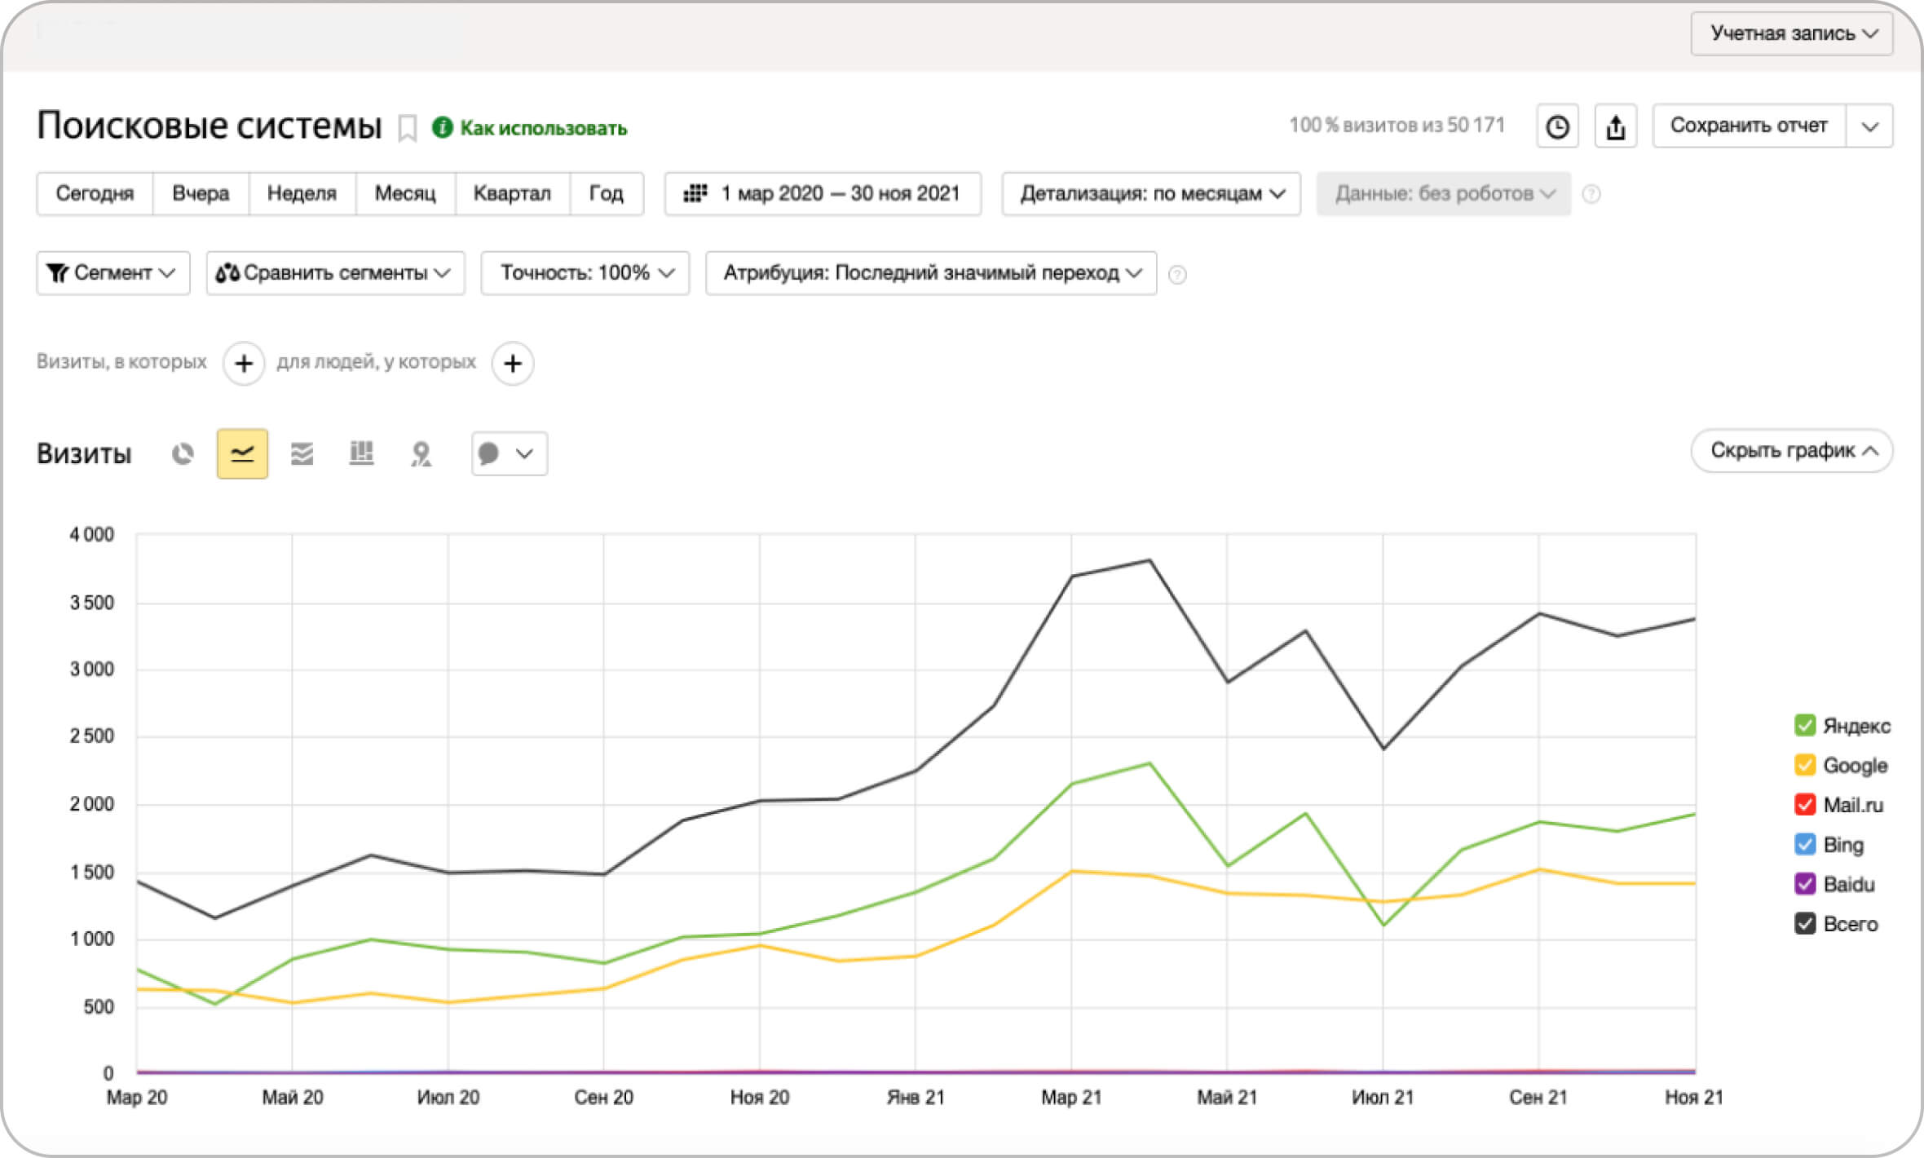Image resolution: width=1924 pixels, height=1158 pixels.
Task: Toggle the Google series checkbox
Action: (x=1805, y=765)
